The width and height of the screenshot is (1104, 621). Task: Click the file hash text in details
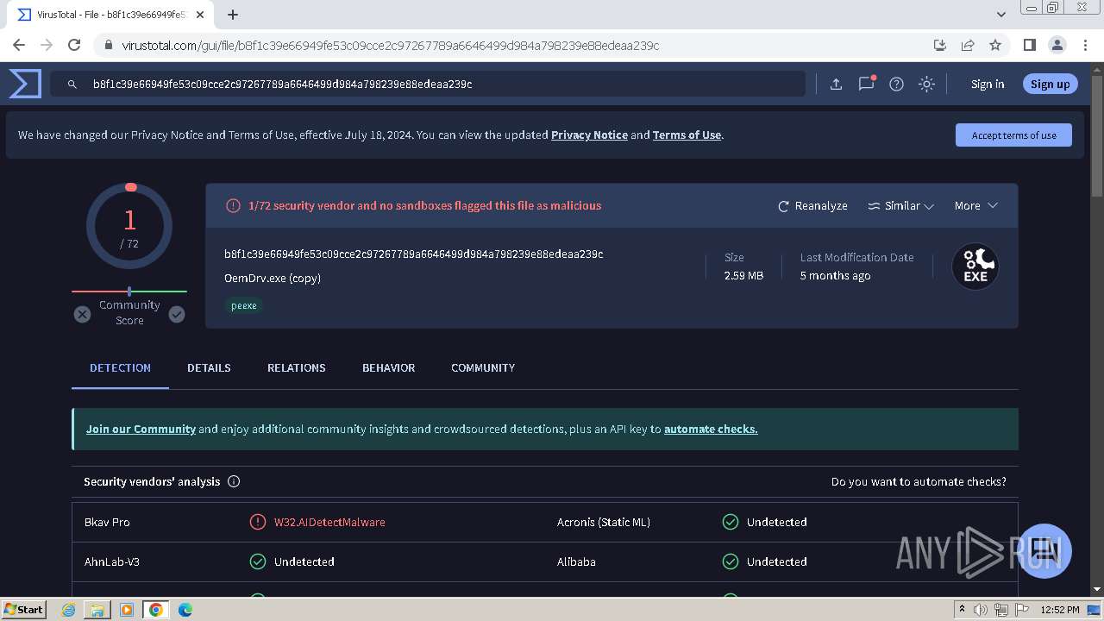coord(413,254)
